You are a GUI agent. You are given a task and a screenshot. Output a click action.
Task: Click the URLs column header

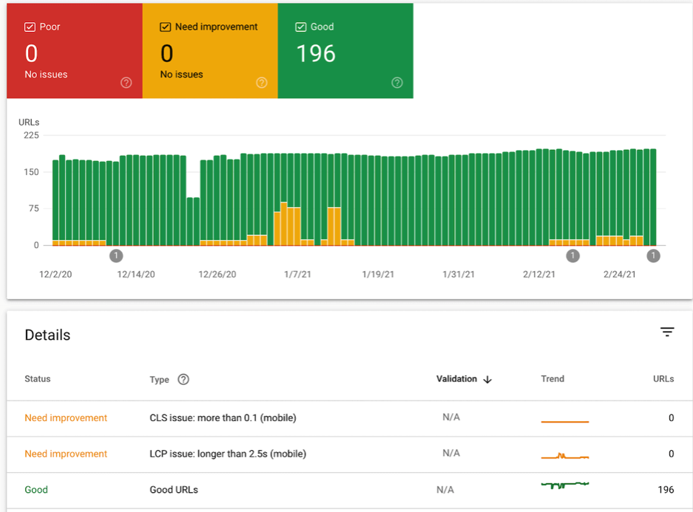663,379
